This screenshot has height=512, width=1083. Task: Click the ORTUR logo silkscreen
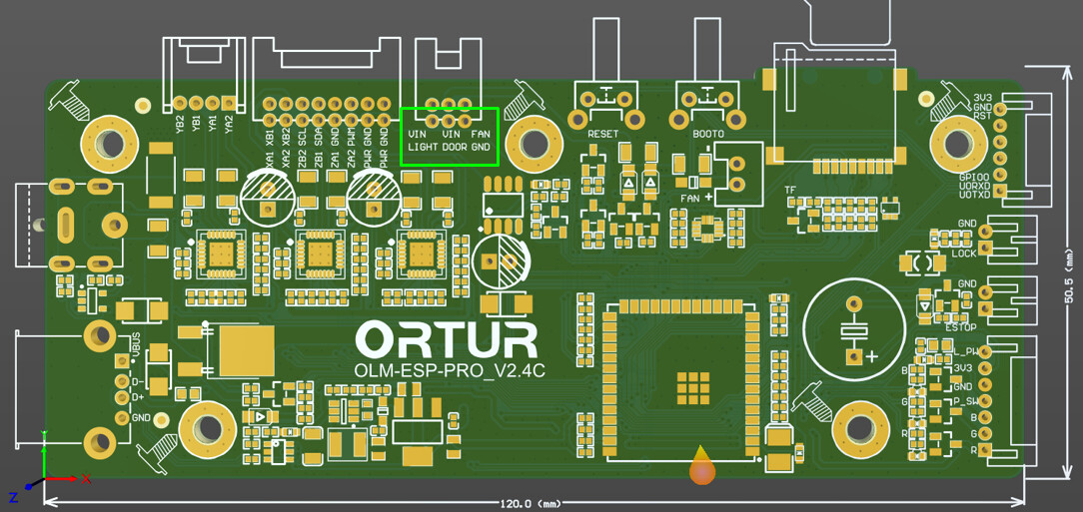tap(447, 340)
